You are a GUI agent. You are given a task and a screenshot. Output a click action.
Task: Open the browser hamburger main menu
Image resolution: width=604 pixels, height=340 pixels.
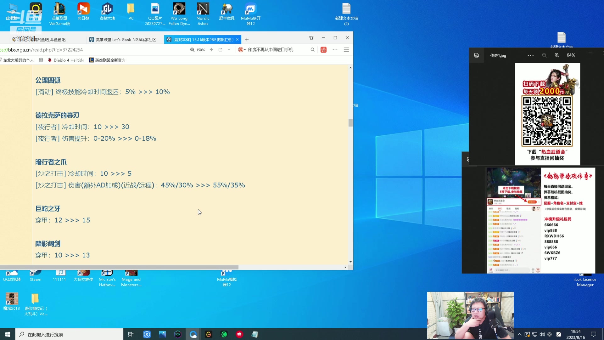pyautogui.click(x=346, y=50)
